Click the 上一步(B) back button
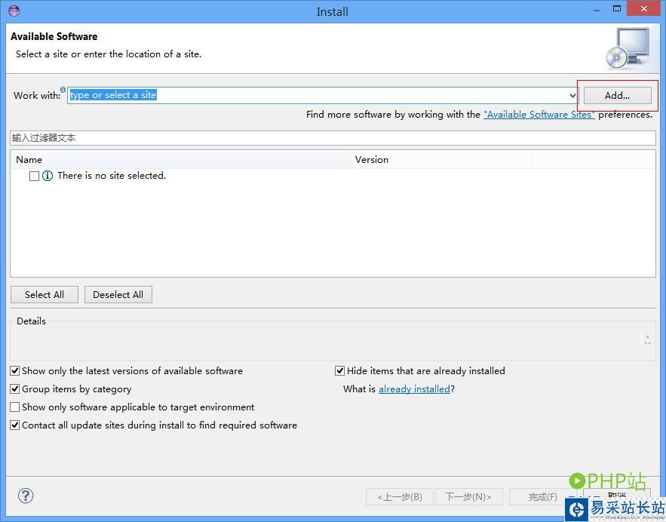This screenshot has width=666, height=522. coord(400,496)
